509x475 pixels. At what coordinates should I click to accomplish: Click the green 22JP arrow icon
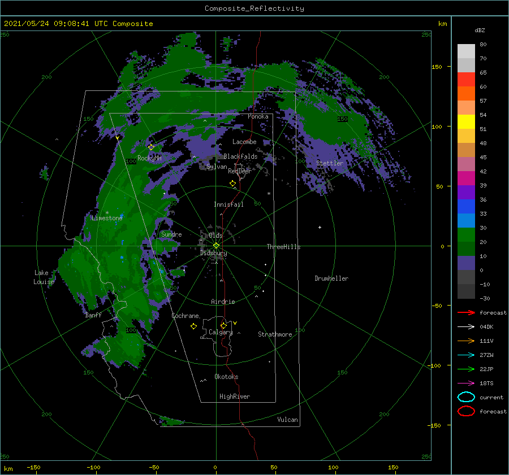(x=466, y=369)
